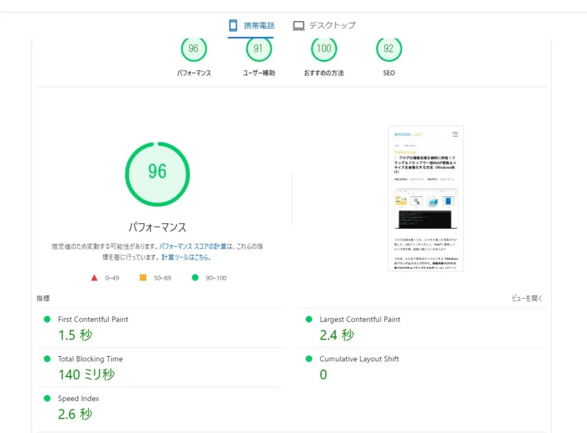The width and height of the screenshot is (587, 433).
Task: Click the おすすめの方法 score circle showing 100
Action: pos(324,49)
